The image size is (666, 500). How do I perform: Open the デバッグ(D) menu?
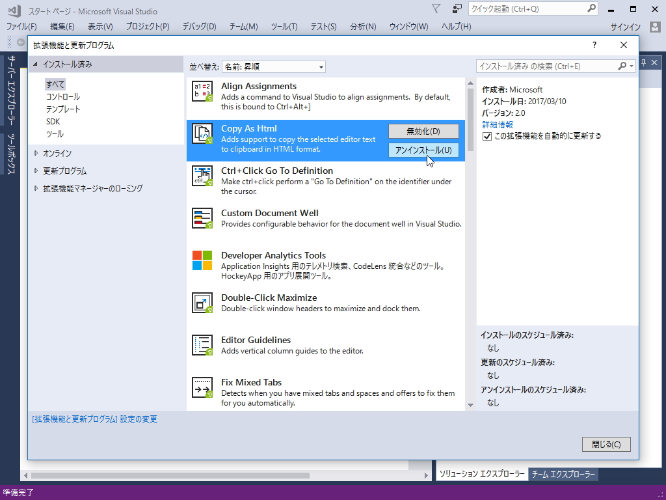tap(199, 27)
